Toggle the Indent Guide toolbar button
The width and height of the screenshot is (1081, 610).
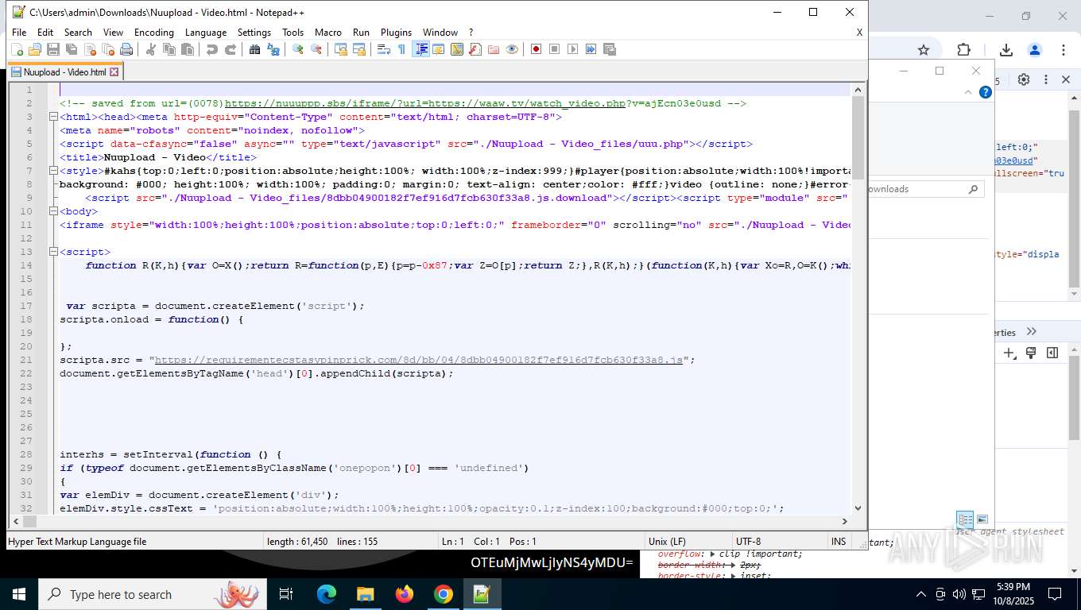[421, 49]
